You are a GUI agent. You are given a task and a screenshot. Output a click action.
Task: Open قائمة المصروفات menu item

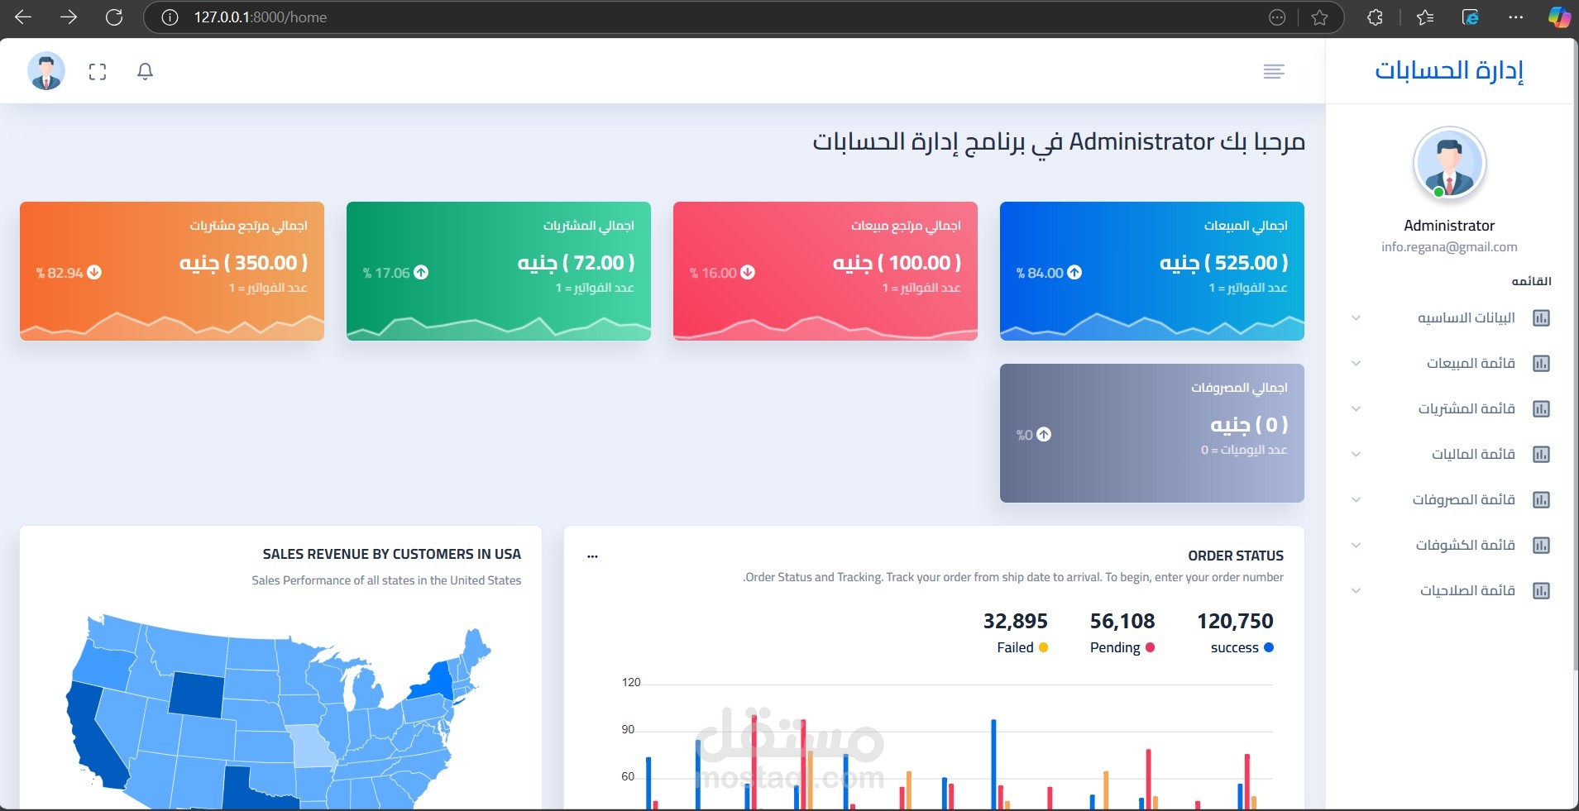click(1449, 499)
